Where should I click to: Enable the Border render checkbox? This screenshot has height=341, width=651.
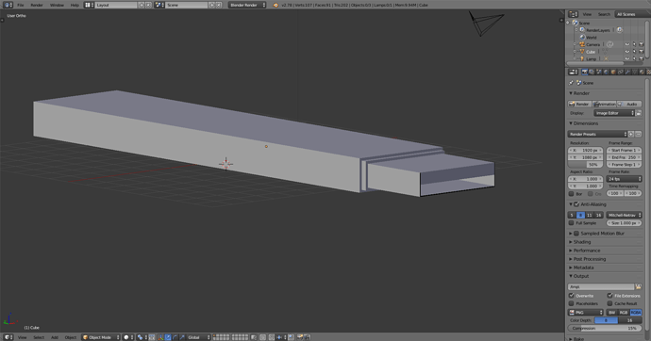coord(572,193)
